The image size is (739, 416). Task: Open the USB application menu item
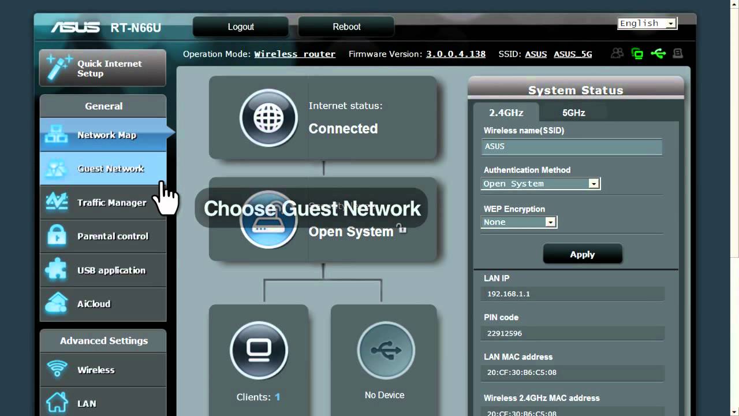(x=103, y=270)
